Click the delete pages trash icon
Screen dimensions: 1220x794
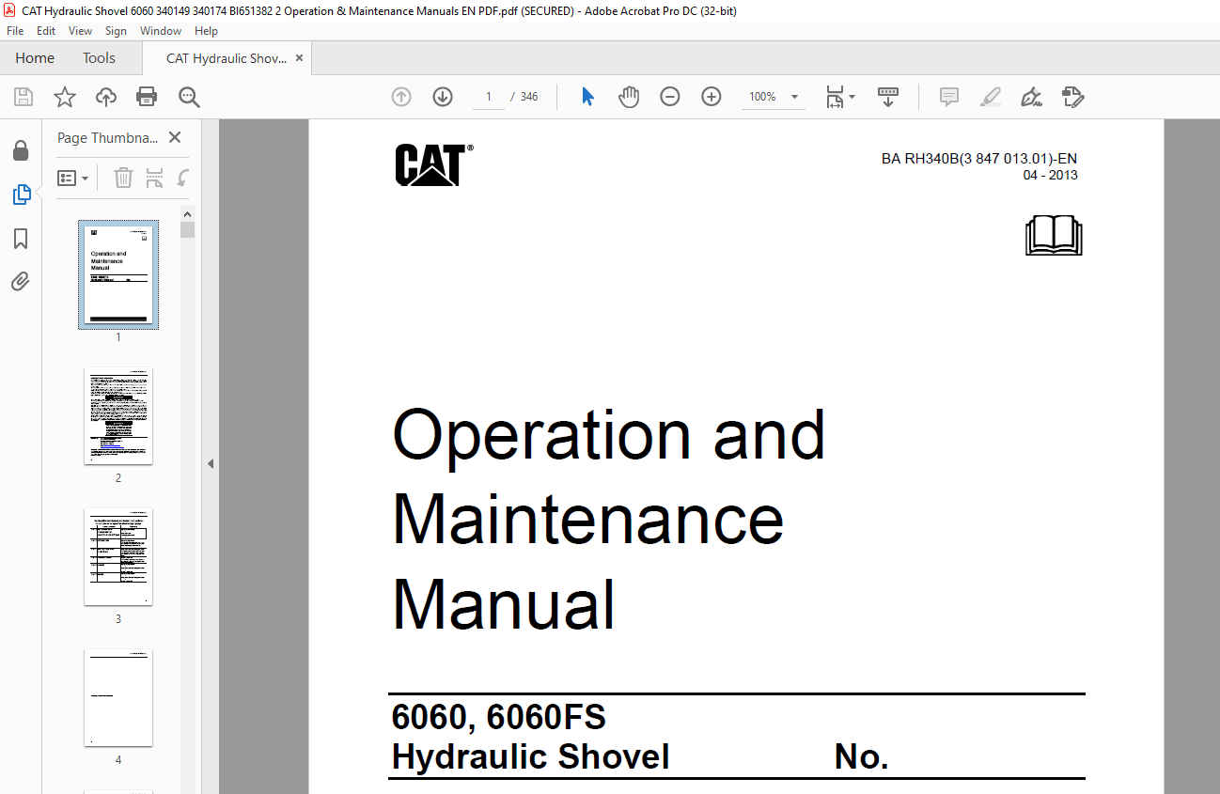pos(123,178)
